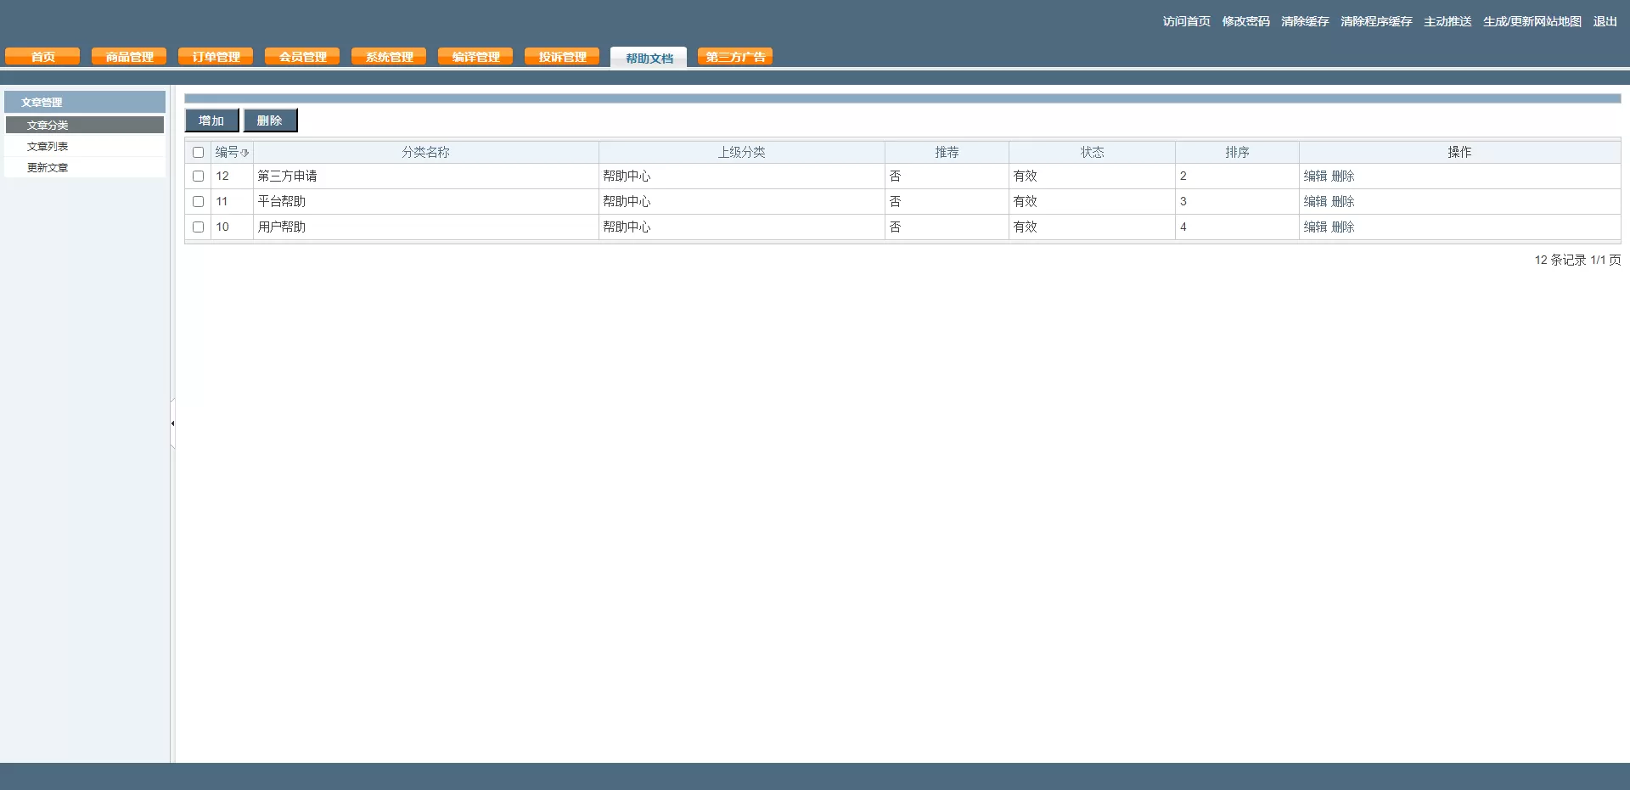Go to the 会员管理 tab
Screen dimensions: 1630x790
302,57
